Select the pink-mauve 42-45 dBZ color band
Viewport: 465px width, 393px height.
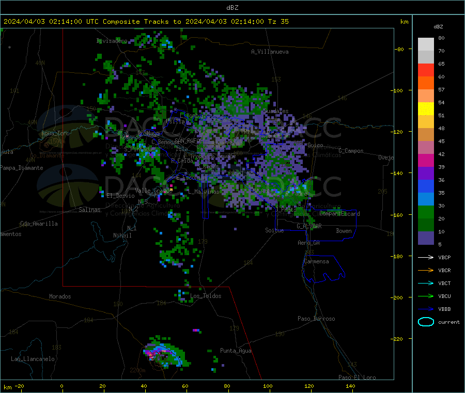pyautogui.click(x=426, y=147)
